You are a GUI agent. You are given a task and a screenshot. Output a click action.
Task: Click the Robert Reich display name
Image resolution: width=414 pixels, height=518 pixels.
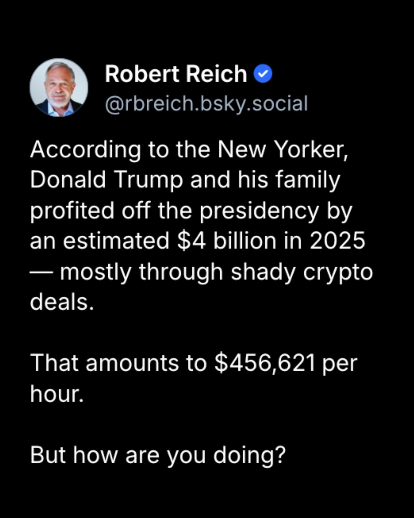176,74
